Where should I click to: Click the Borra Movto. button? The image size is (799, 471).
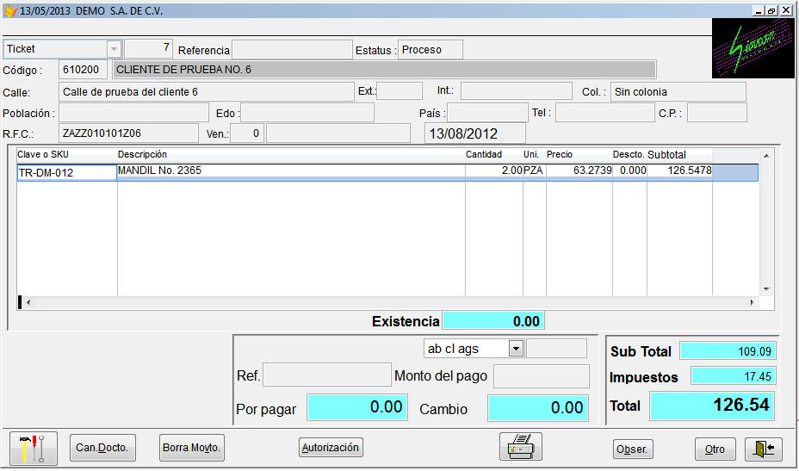[x=192, y=448]
